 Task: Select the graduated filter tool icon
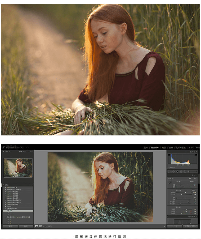click(x=181, y=172)
